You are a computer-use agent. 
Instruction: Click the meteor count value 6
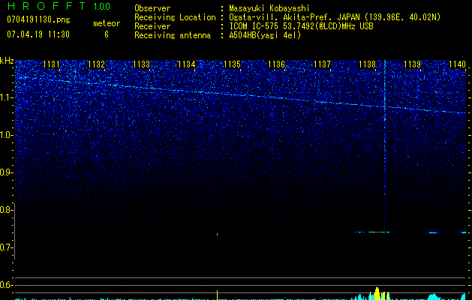point(107,34)
